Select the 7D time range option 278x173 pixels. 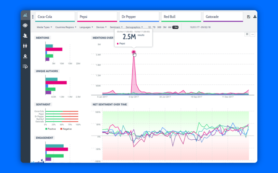click(x=154, y=27)
